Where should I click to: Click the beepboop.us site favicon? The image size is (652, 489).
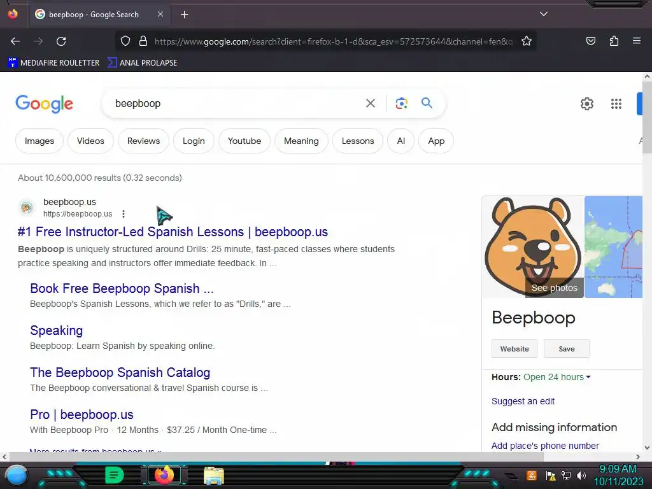pyautogui.click(x=27, y=207)
